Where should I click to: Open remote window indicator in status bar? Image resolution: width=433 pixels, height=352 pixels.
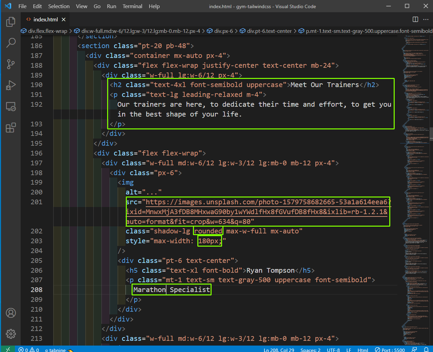tap(8, 349)
